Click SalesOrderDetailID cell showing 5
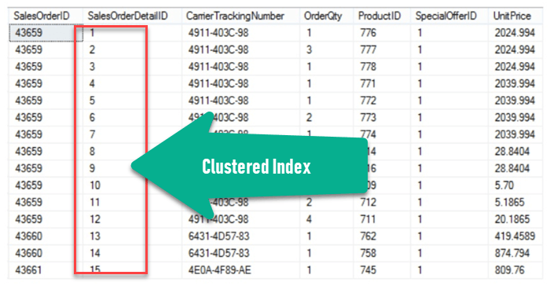550x286 pixels. pyautogui.click(x=132, y=101)
